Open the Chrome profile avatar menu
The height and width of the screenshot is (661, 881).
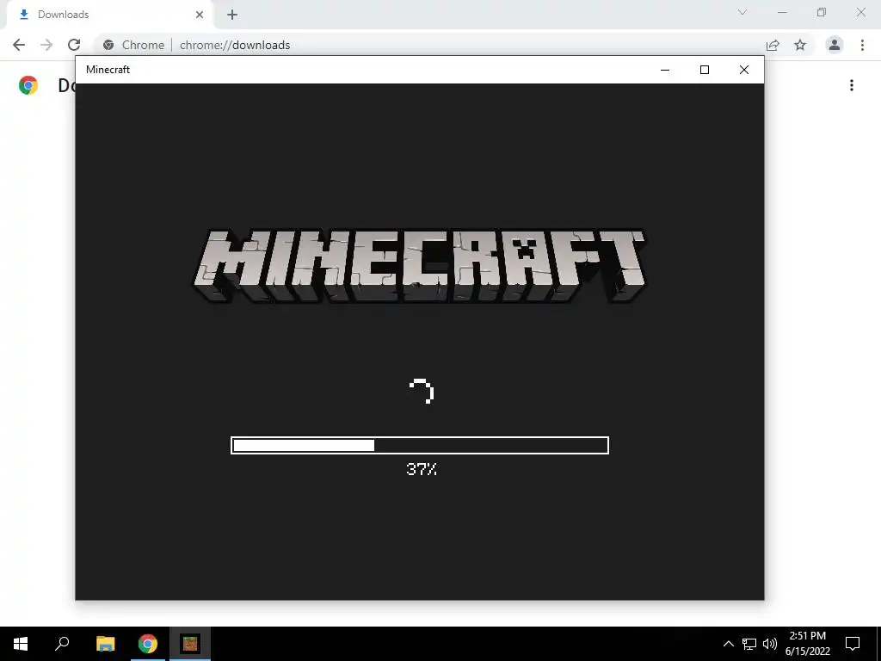click(x=835, y=45)
